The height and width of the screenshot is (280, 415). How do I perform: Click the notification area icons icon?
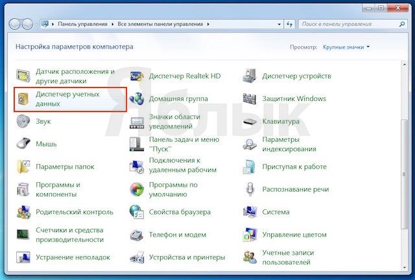(x=137, y=122)
